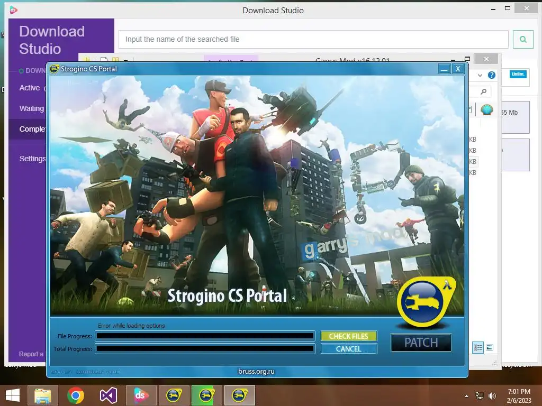Click the 'Error while loading options' status text
Image resolution: width=542 pixels, height=406 pixels.
[x=131, y=326]
